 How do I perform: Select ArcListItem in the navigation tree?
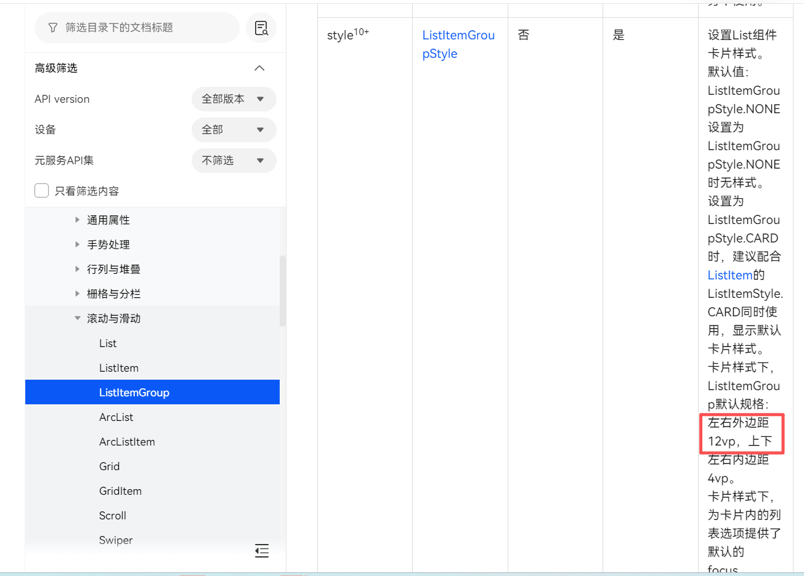pyautogui.click(x=127, y=442)
